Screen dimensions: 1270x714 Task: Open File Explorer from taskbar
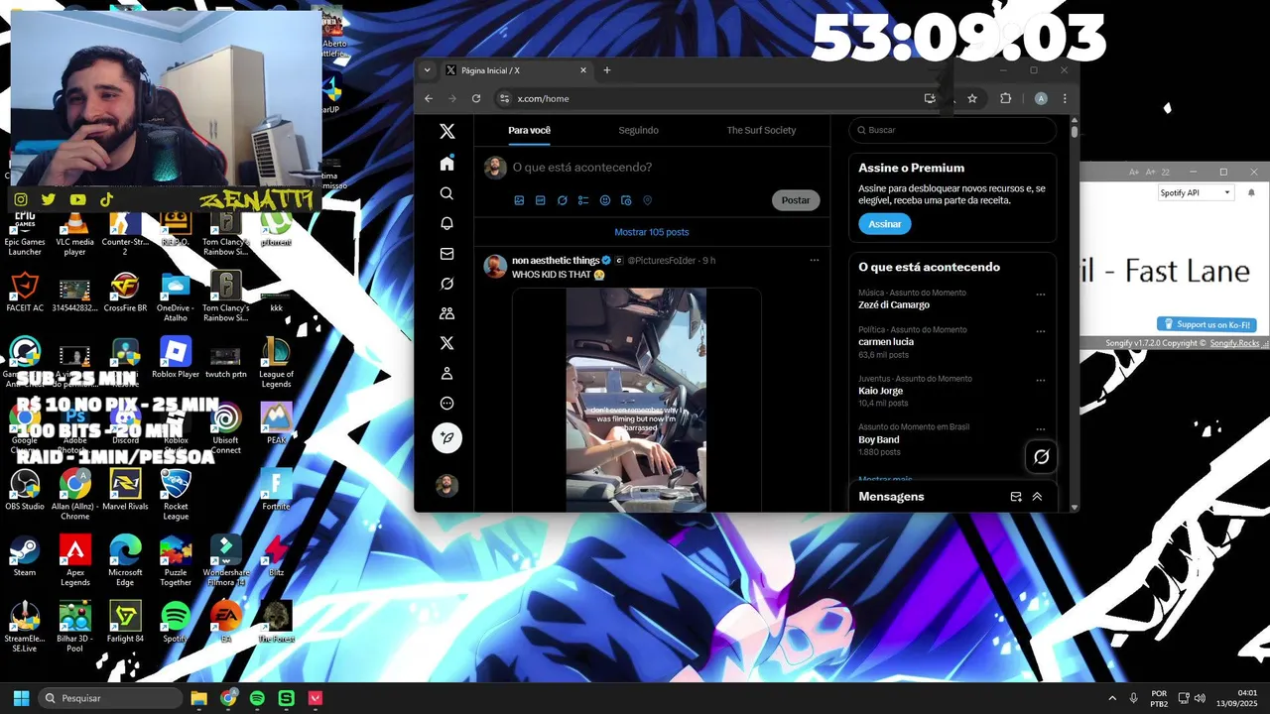pos(198,698)
